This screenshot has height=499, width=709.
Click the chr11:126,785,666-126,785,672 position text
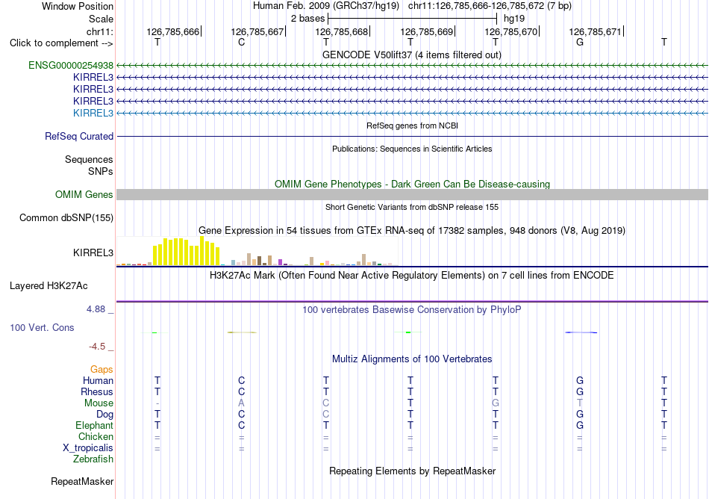[490, 6]
